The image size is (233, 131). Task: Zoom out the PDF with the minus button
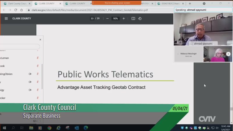pos(107,18)
